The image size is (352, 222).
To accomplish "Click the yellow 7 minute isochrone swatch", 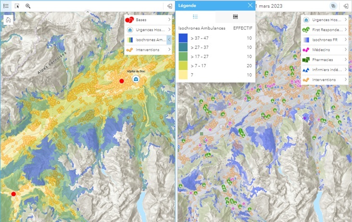I will pyautogui.click(x=183, y=75).
